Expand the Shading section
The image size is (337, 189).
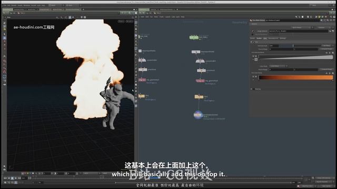(x=251, y=89)
